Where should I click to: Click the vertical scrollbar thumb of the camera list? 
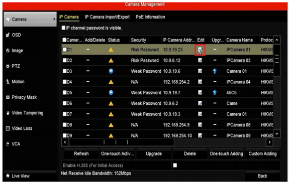(x=277, y=60)
